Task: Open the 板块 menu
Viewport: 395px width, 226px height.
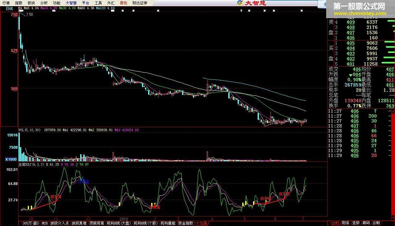Action: 31,3
